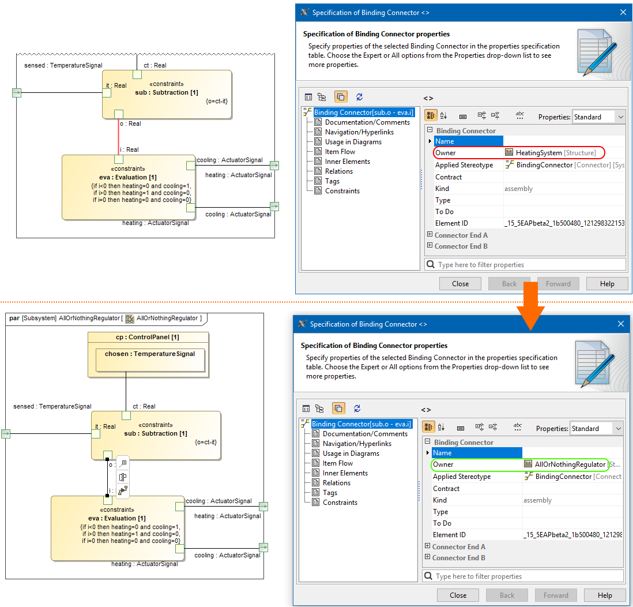Image resolution: width=633 pixels, height=607 pixels.
Task: Click Owner value AllOrNothingRegulator in lower dialog
Action: pos(569,464)
